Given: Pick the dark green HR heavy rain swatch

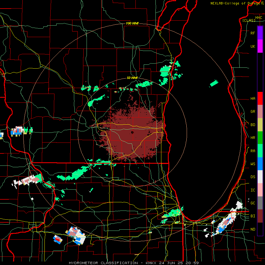Looking at the screenshot, I should pyautogui.click(x=260, y=138).
